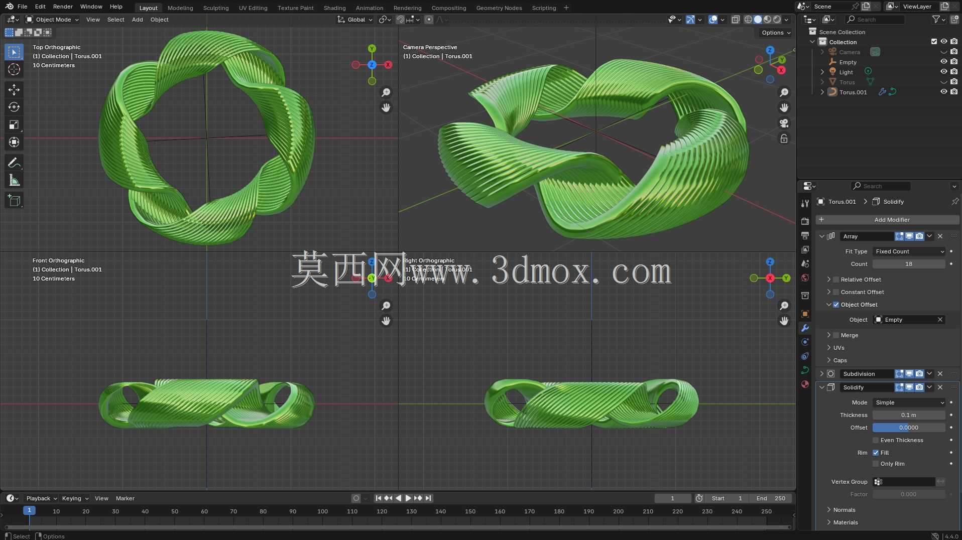The height and width of the screenshot is (540, 962).
Task: Switch to wireframe viewport shading
Action: pos(748,20)
